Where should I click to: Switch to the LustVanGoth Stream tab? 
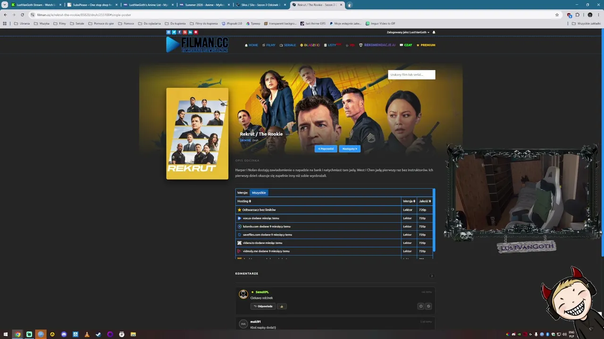point(36,5)
